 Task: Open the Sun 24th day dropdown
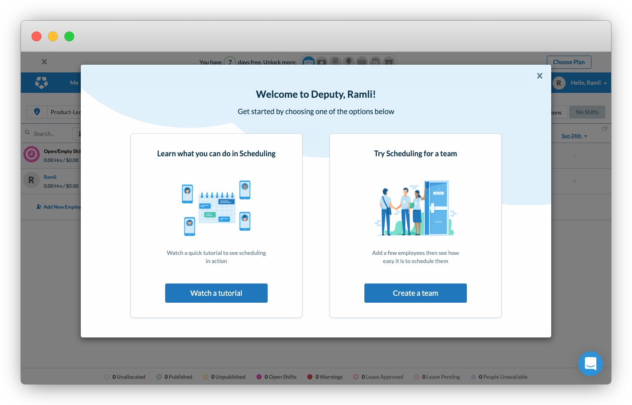pos(574,136)
